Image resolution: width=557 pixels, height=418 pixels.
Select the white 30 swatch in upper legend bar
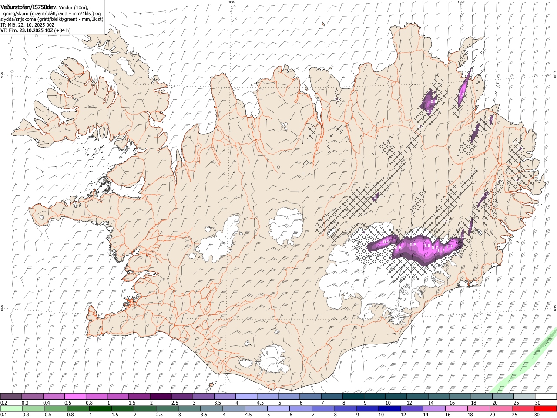[x=546, y=397]
